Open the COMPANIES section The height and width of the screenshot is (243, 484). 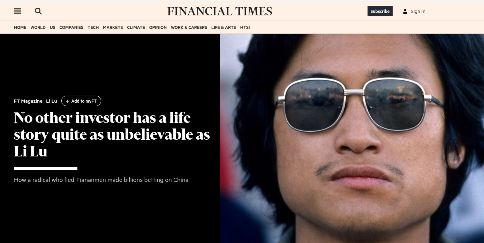click(x=71, y=27)
